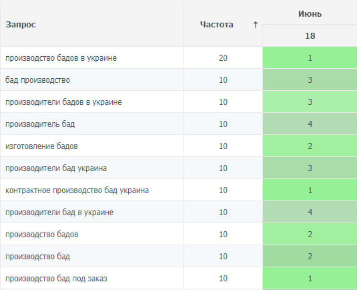Open 'контрактное производство бад украина' query

click(x=77, y=190)
